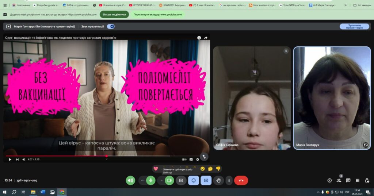Open YouTube player settings gear
The image size is (374, 196).
click(198, 160)
